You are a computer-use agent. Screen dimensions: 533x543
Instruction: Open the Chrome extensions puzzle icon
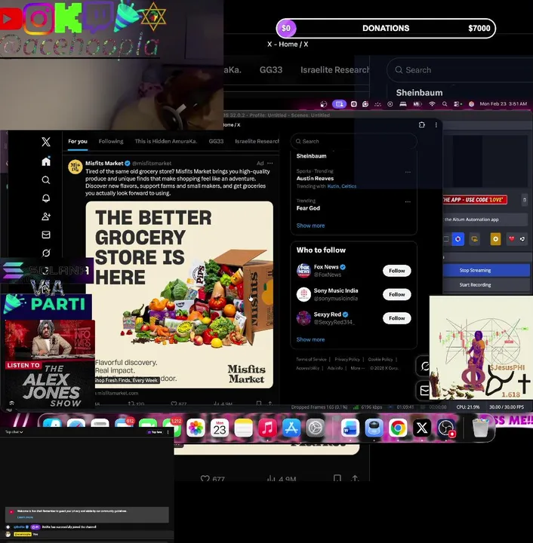(x=422, y=124)
